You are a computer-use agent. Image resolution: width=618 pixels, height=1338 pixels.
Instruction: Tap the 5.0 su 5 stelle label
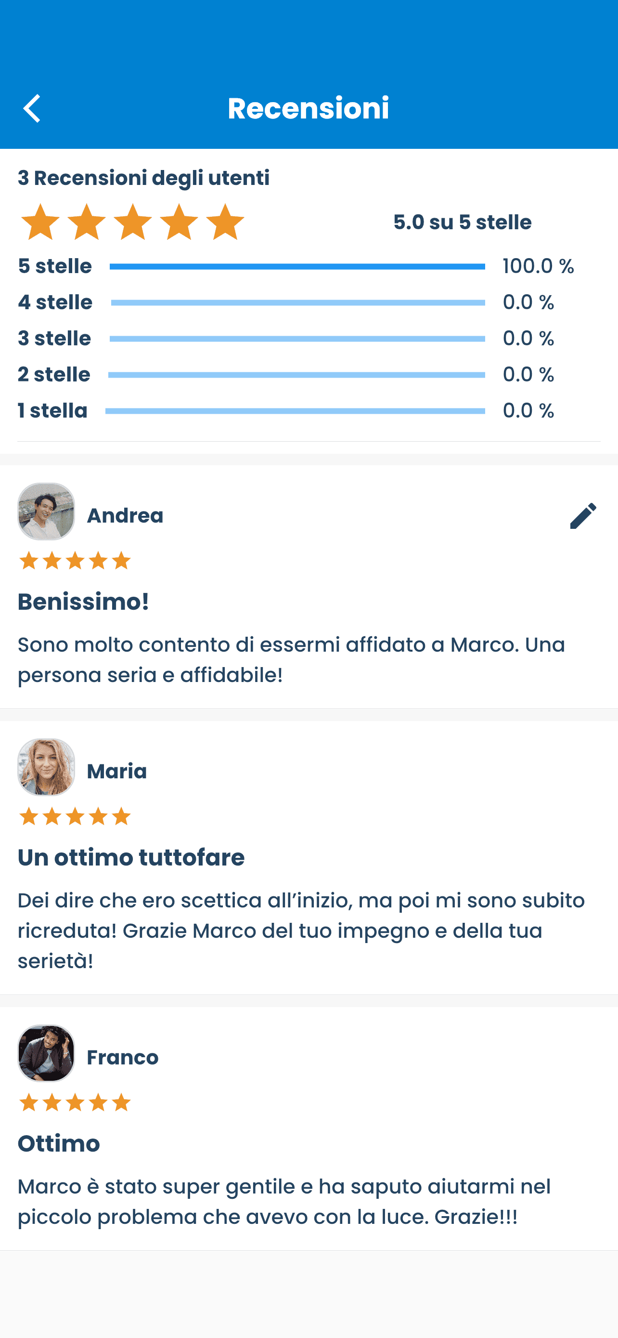tap(463, 223)
